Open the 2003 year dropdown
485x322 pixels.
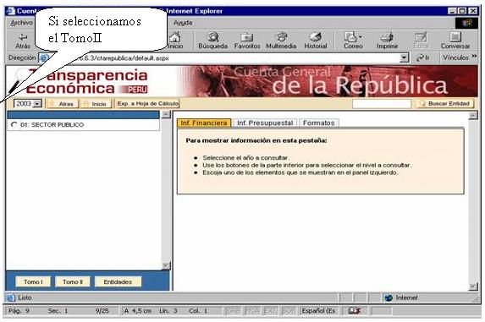pyautogui.click(x=37, y=104)
